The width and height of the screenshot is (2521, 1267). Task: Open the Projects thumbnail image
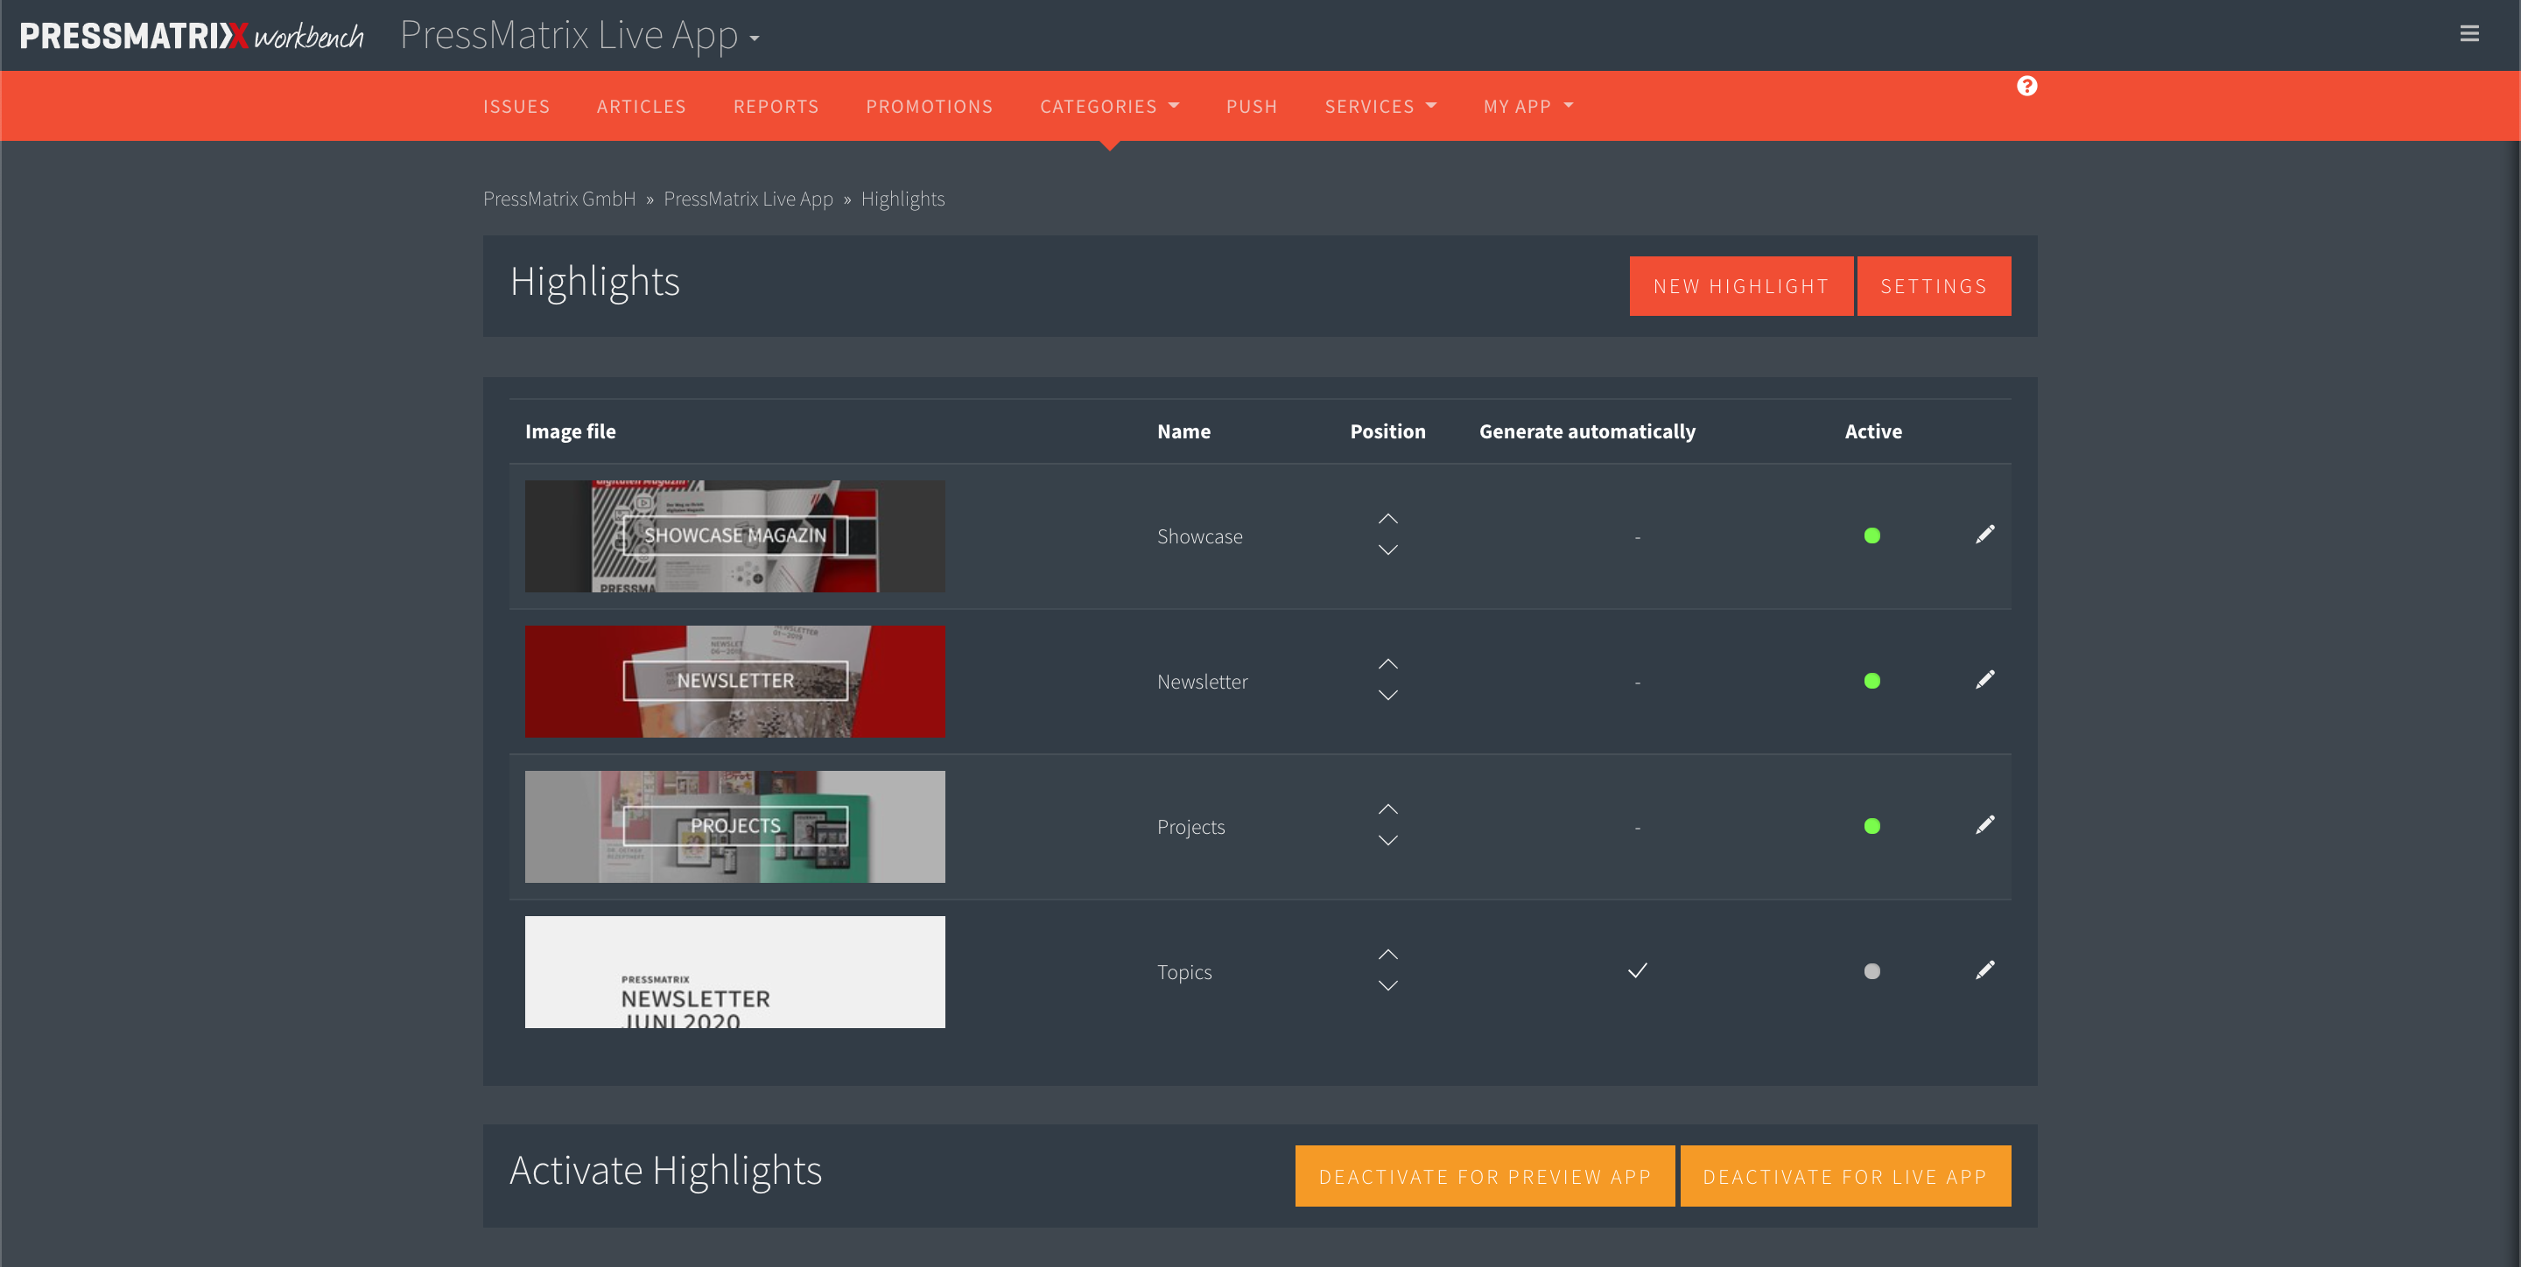pyautogui.click(x=735, y=826)
